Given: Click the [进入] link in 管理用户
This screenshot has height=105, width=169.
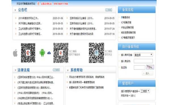Looking at the screenshot, I should [x=133, y=96].
